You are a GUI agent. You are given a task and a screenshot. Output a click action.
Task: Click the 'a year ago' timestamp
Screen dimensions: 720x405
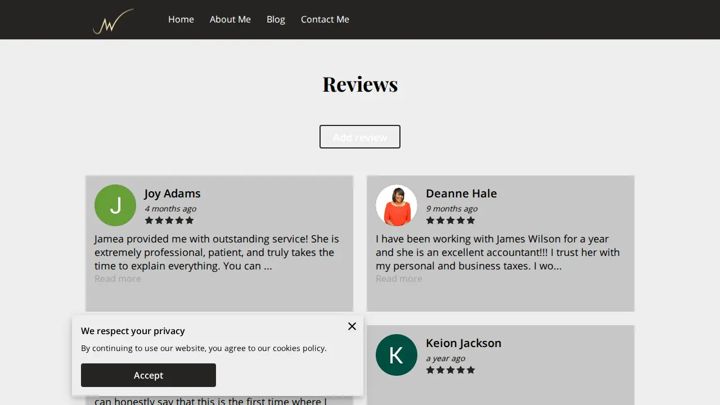pyautogui.click(x=445, y=358)
